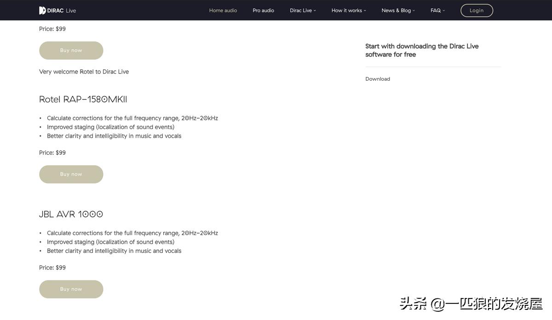Buy now for JBL AVR 1000
Image resolution: width=552 pixels, height=320 pixels.
tap(71, 289)
